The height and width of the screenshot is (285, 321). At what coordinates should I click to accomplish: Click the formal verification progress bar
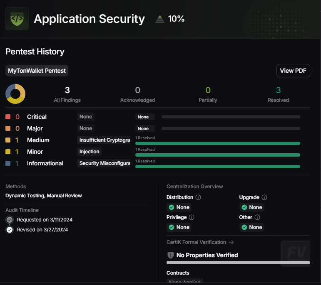click(238, 263)
